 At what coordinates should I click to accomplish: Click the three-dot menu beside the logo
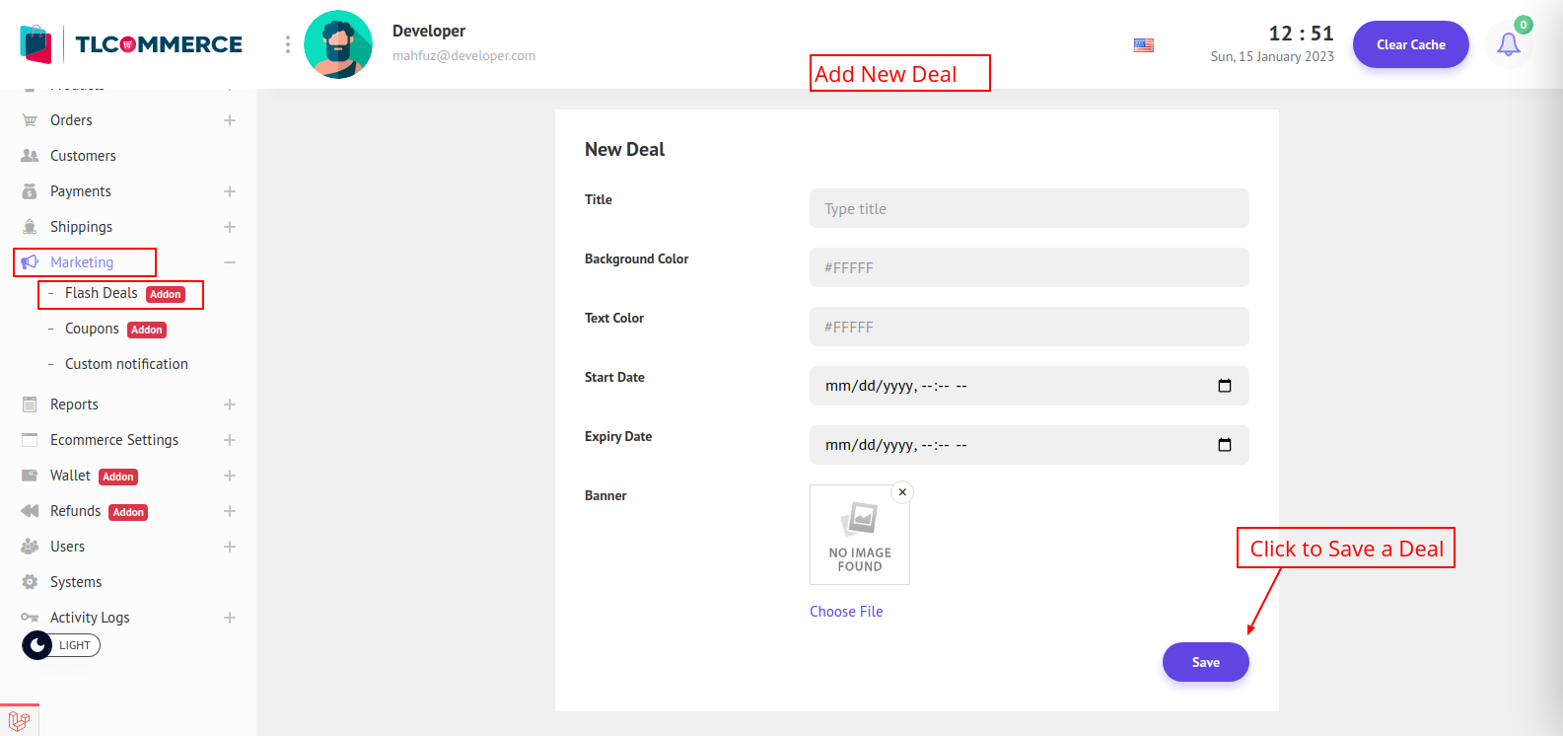[288, 44]
